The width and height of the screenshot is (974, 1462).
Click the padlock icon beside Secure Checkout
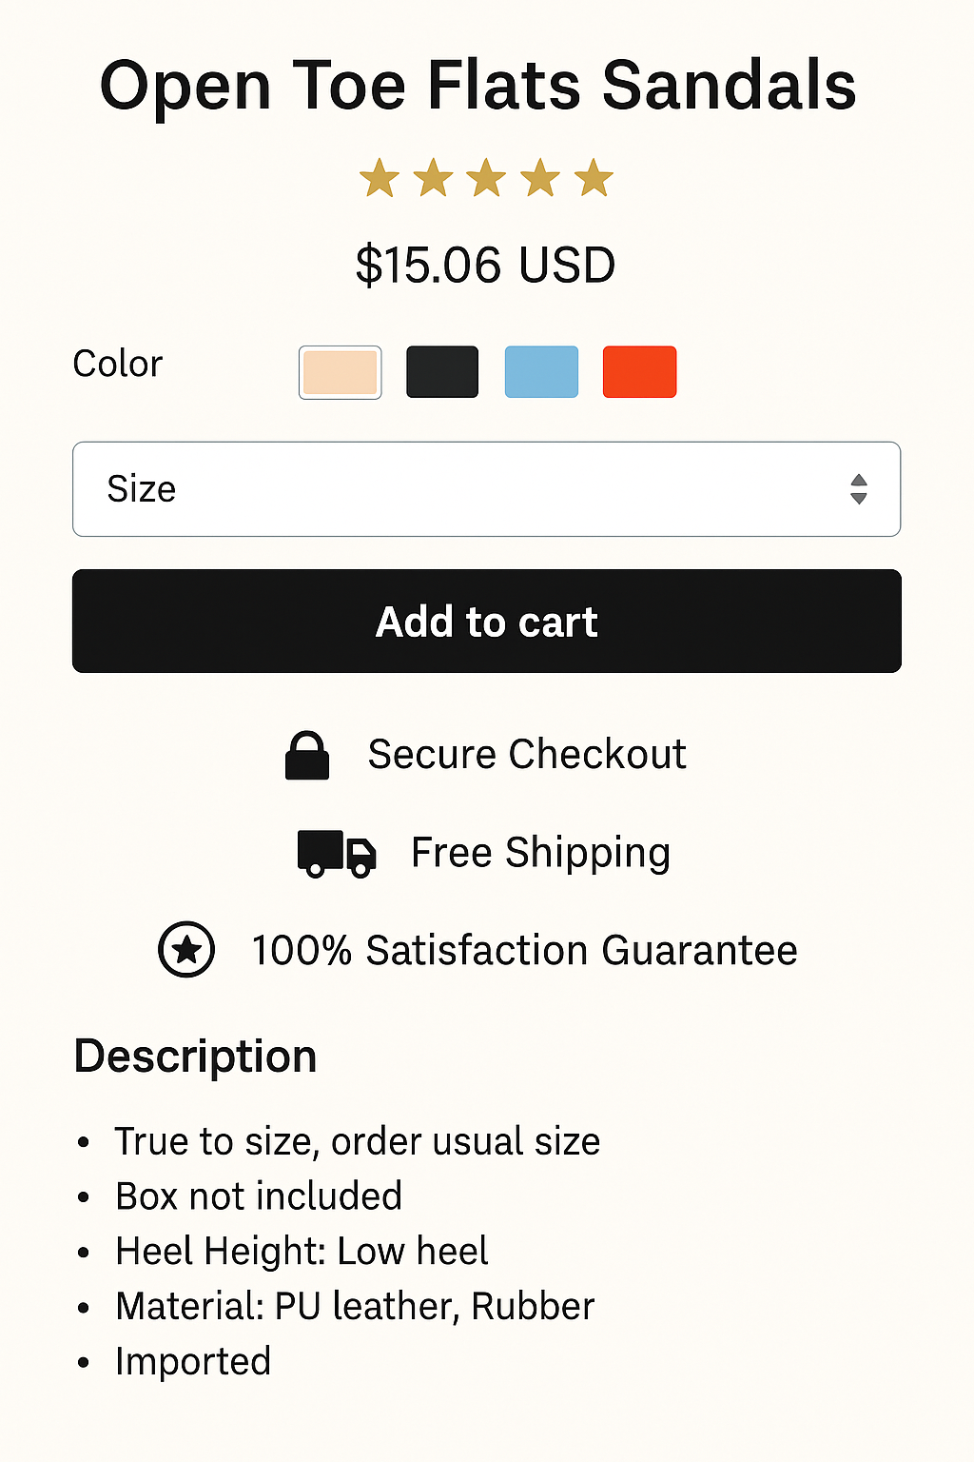click(307, 756)
